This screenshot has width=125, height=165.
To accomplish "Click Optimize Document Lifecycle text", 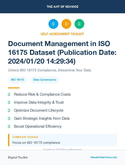I will [x=38, y=110].
